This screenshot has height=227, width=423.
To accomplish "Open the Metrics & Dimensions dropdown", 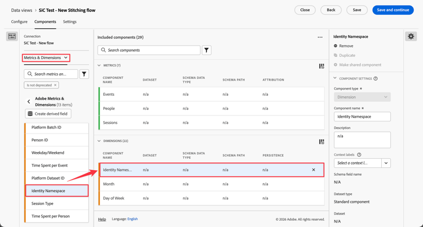I will [x=46, y=57].
